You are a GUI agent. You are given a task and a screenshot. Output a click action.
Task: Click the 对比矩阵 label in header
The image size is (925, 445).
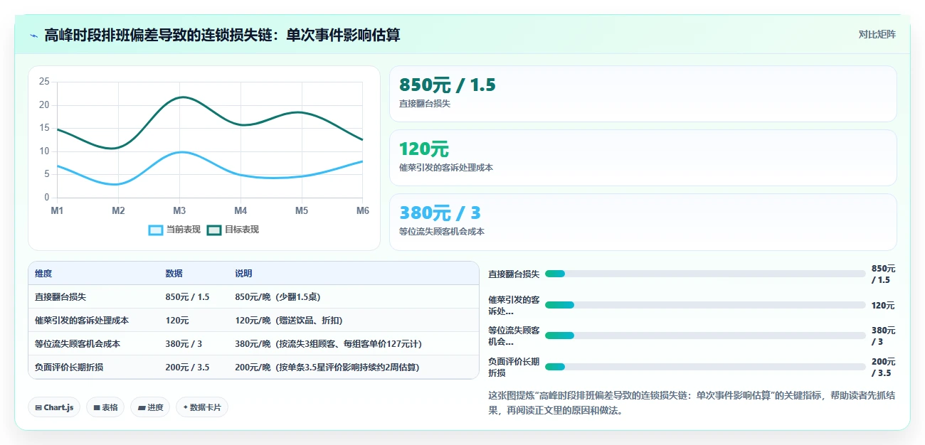tap(877, 34)
